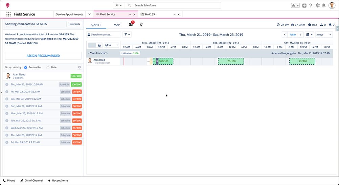Open notifications bell in header
The image size is (339, 185).
click(324, 6)
